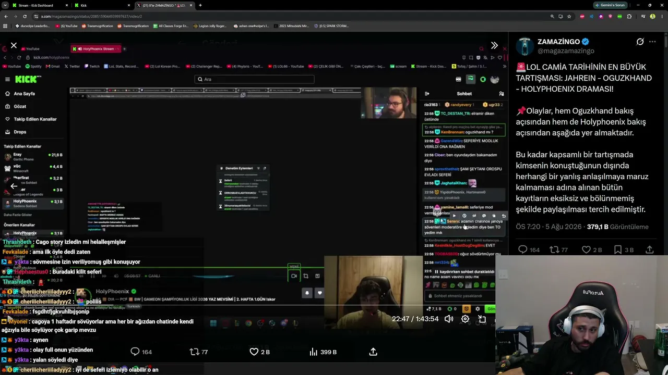Bookmark the post in the right panel
This screenshot has height=375, width=668.
[618, 249]
